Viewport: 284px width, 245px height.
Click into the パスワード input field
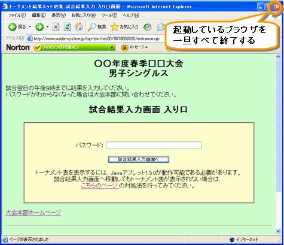point(154,145)
